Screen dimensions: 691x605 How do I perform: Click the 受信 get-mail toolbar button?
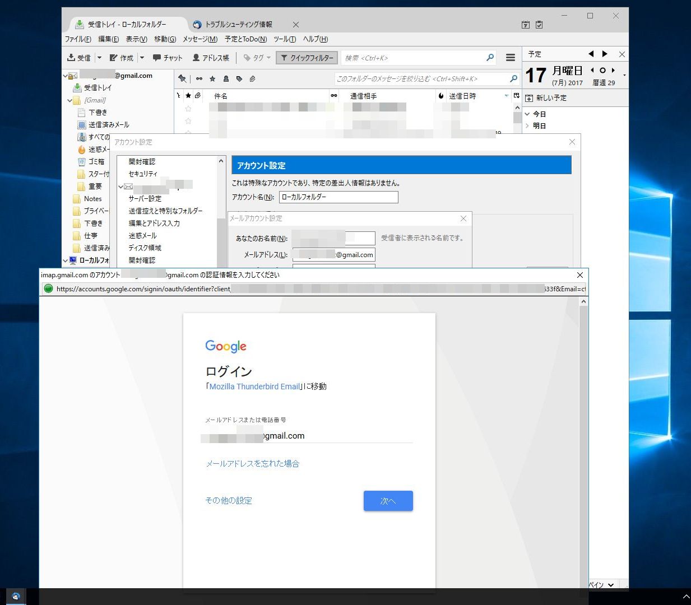tap(79, 58)
